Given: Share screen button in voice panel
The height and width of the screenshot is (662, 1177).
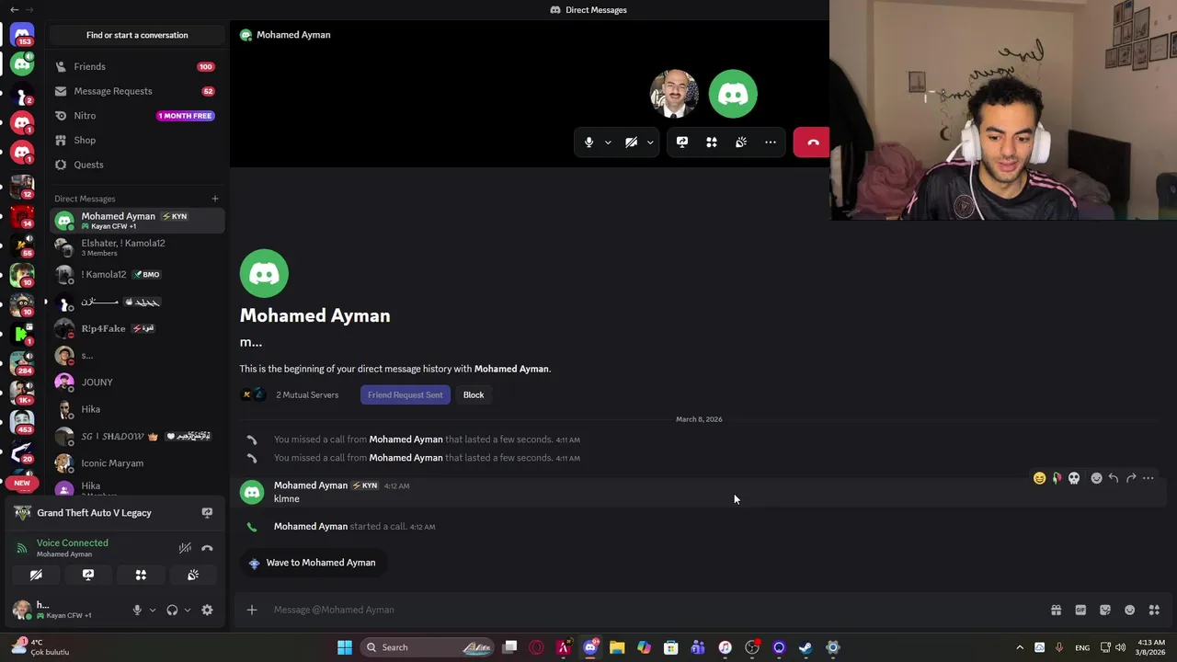Looking at the screenshot, I should pos(88,575).
